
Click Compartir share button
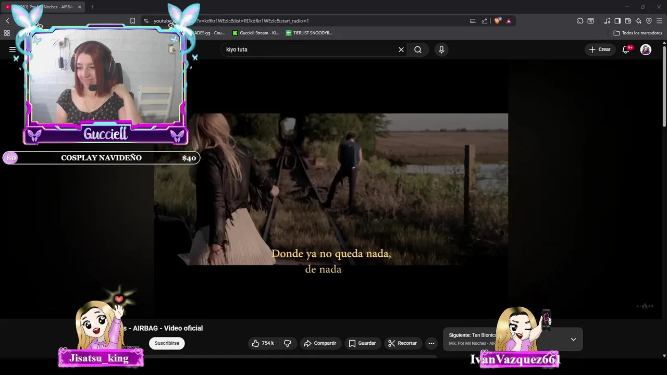pyautogui.click(x=320, y=343)
